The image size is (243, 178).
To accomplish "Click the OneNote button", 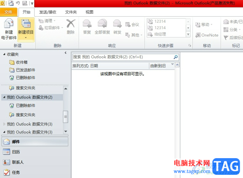I will click(x=207, y=35).
